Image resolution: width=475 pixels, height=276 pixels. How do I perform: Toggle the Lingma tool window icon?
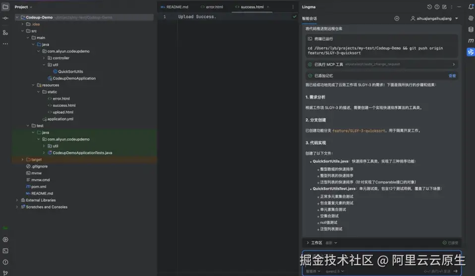pyautogui.click(x=471, y=52)
